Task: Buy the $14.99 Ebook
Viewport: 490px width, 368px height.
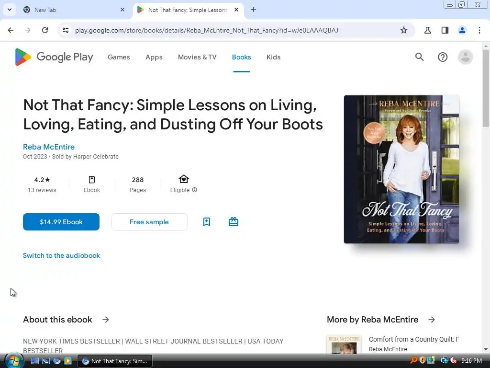Action: pos(61,222)
